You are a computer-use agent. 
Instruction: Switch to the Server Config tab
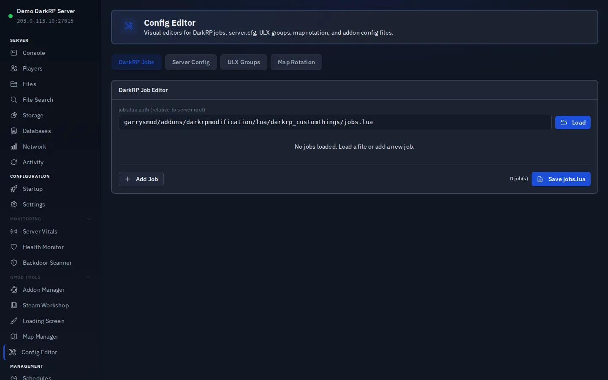click(x=191, y=62)
